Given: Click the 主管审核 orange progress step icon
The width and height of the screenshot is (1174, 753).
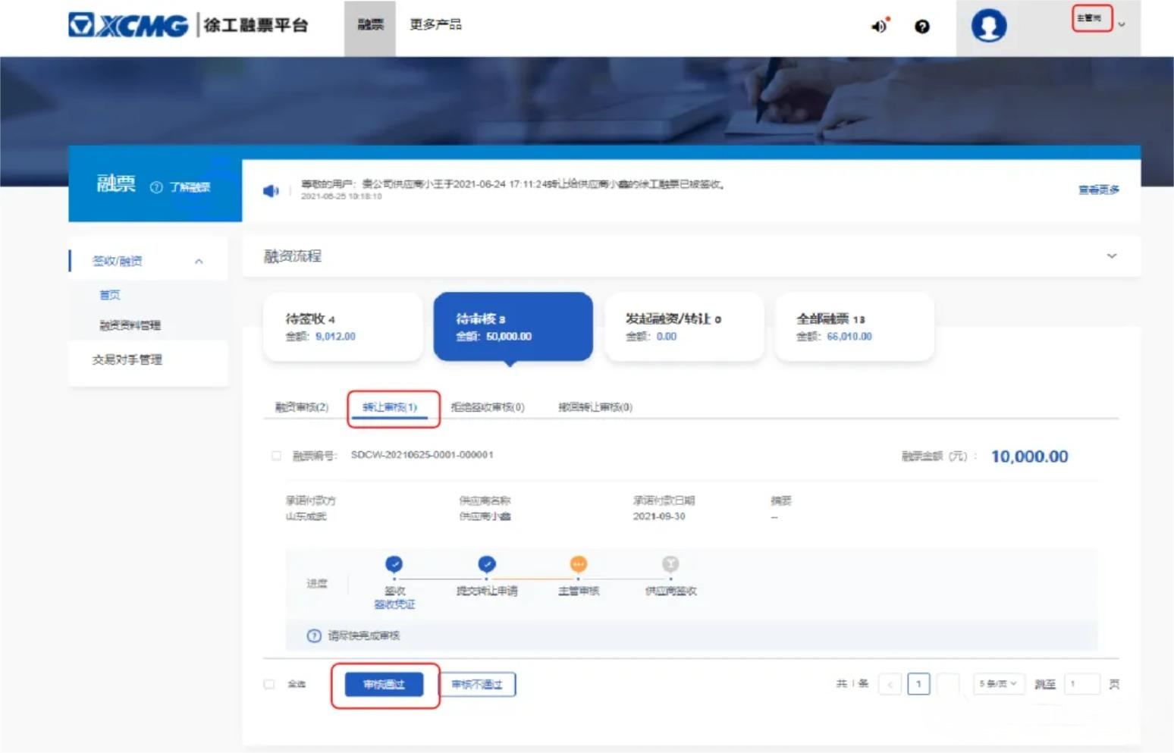Looking at the screenshot, I should [x=578, y=564].
